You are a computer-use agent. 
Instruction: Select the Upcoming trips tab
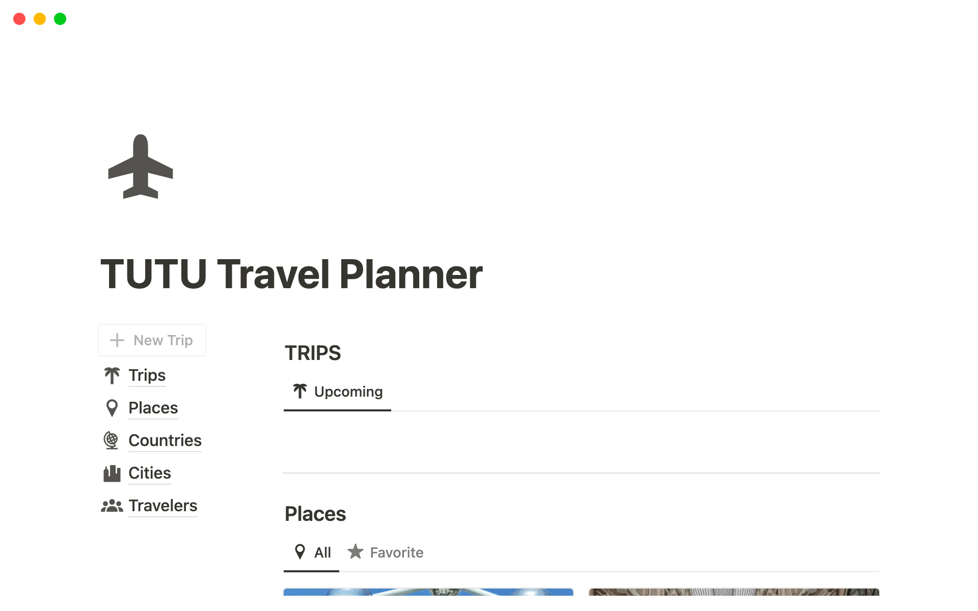[338, 392]
